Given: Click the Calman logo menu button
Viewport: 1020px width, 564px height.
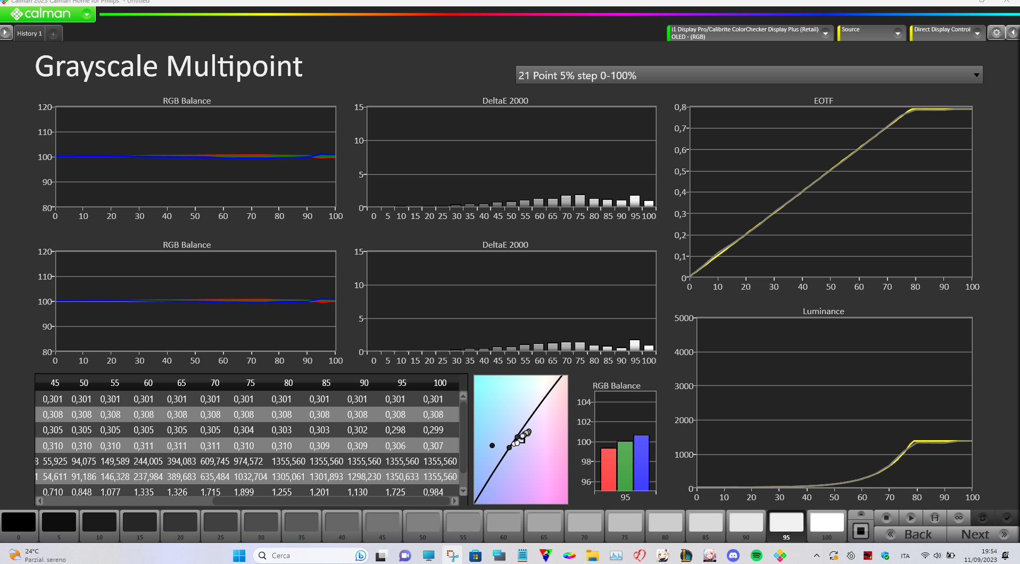Looking at the screenshot, I should pos(48,14).
